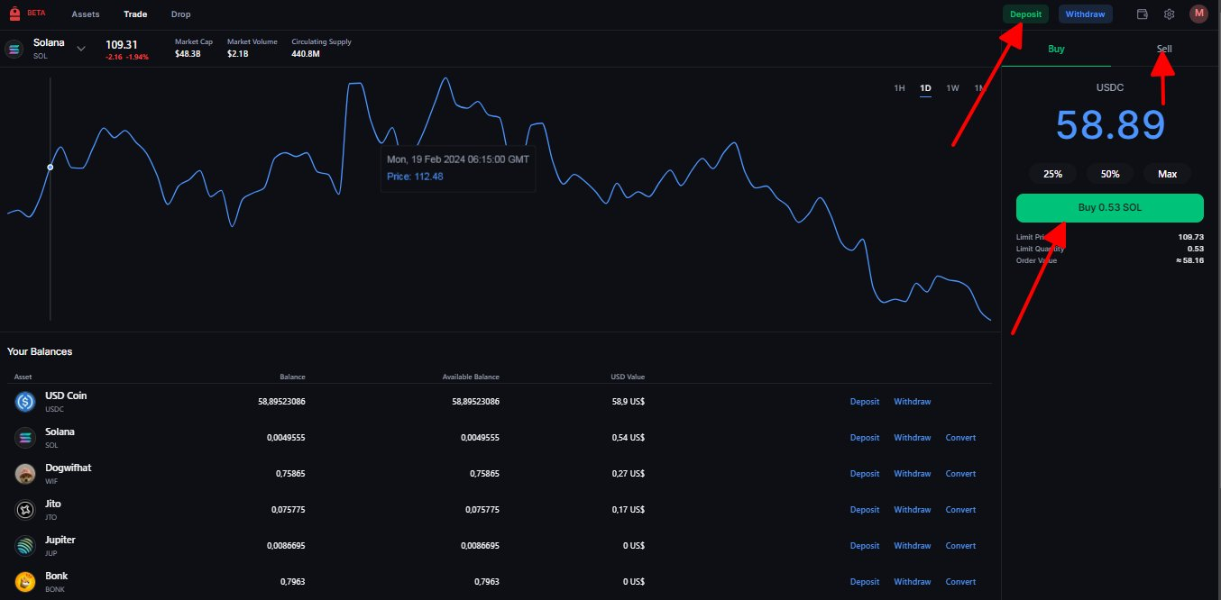Click the Dogwifhat 0,27 US$ value
The width and height of the screenshot is (1221, 600).
click(x=628, y=474)
